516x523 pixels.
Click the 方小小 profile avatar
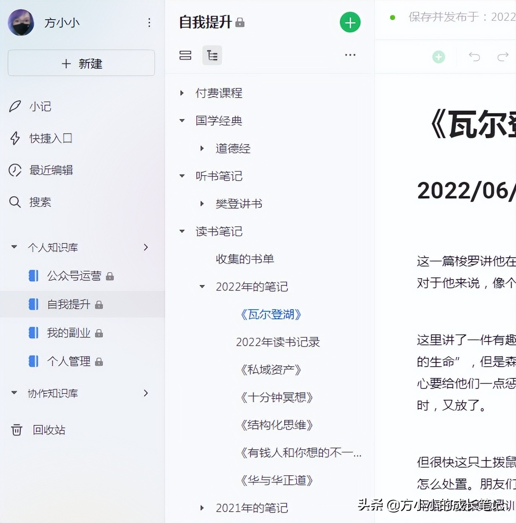[x=21, y=23]
